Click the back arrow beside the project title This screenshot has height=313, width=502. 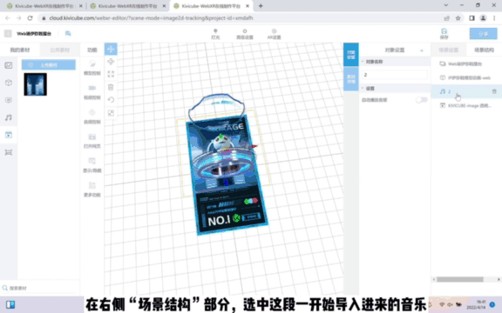point(8,34)
